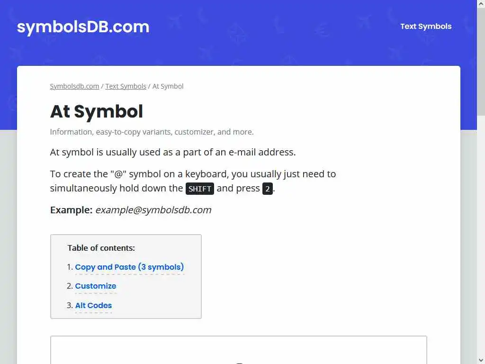Viewport: 485px width, 364px height.
Task: Open the Text Symbols breadcrumb link
Action: 126,86
